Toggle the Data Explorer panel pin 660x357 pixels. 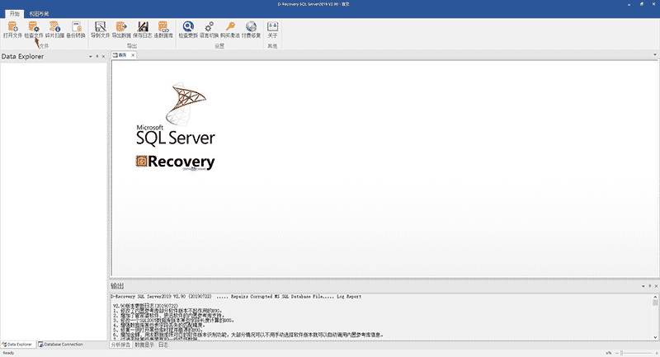point(97,56)
